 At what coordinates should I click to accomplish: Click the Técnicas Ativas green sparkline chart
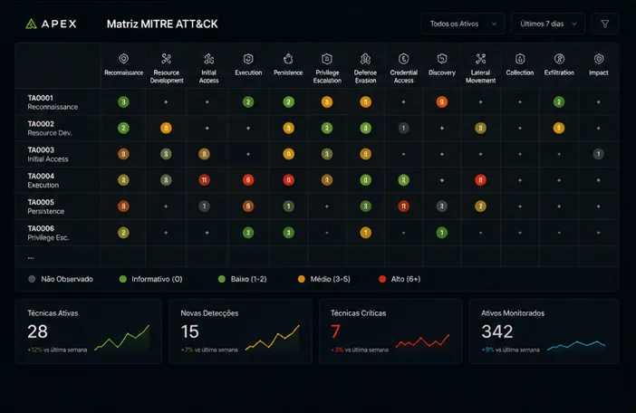[x=122, y=337]
